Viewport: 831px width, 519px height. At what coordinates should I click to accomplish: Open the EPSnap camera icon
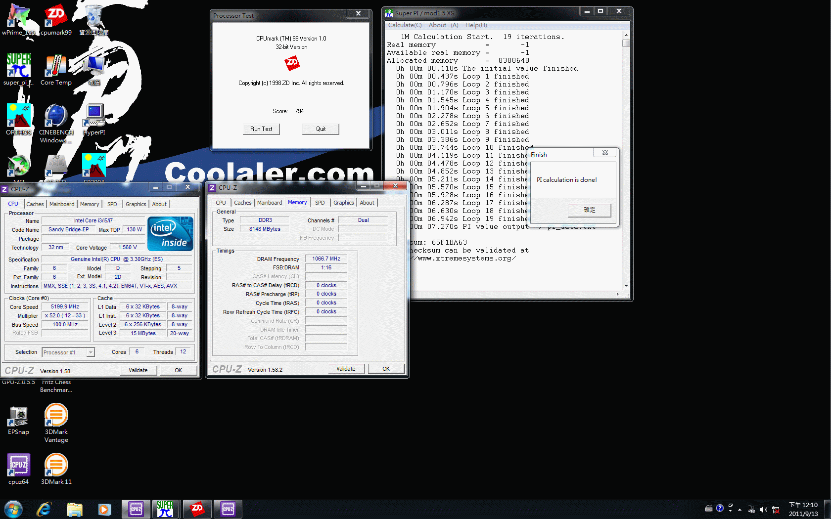coord(18,420)
